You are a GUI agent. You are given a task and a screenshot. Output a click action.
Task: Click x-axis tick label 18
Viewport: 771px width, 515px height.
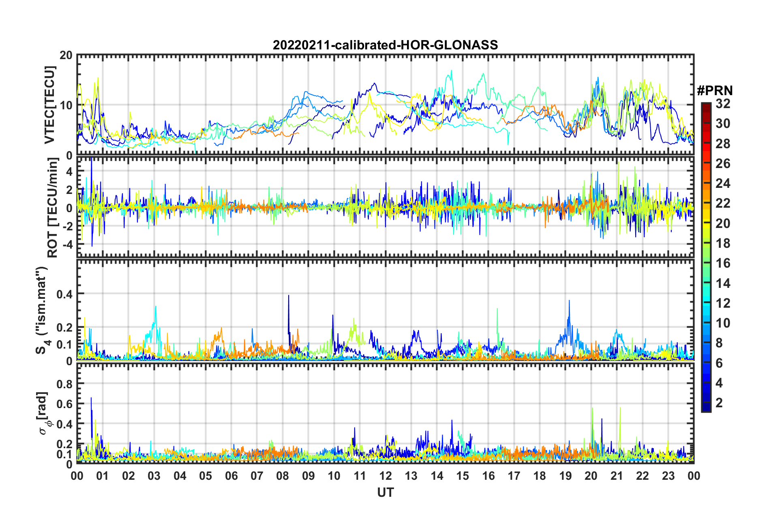540,475
